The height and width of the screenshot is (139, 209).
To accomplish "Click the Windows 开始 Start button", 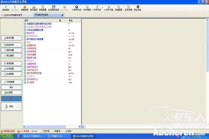I will coord(7,136).
